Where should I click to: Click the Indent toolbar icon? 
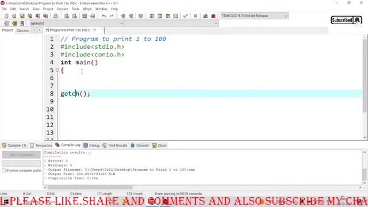click(x=122, y=16)
